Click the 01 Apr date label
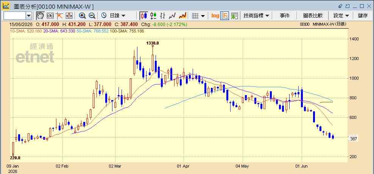374x174 pixels. tap(184, 166)
